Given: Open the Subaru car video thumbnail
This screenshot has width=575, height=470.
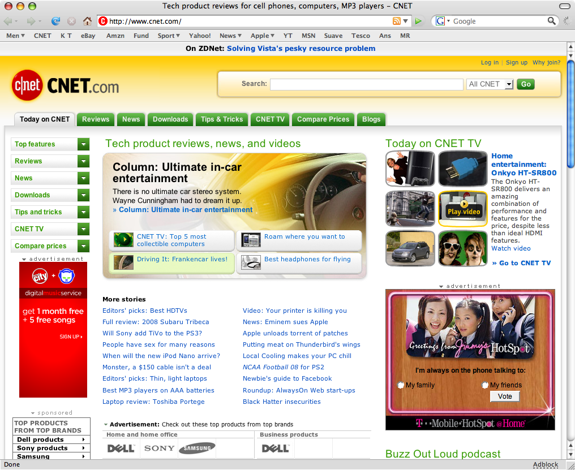Looking at the screenshot, I should [410, 248].
